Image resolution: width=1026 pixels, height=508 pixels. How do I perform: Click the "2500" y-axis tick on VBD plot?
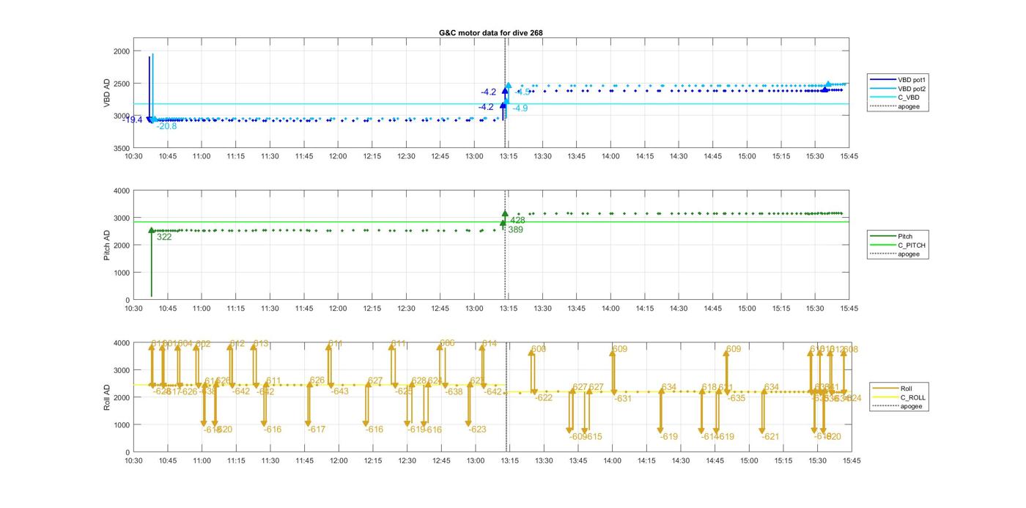(121, 84)
